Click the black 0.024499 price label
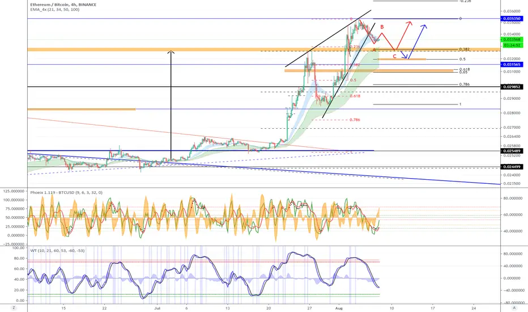The width and height of the screenshot is (528, 312). [x=512, y=167]
